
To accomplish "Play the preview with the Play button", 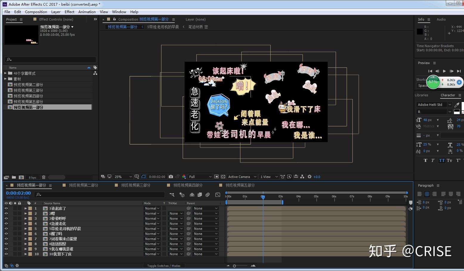I will (444, 71).
